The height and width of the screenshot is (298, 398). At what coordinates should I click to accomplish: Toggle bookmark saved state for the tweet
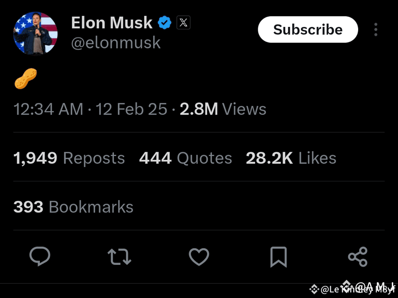(x=279, y=257)
